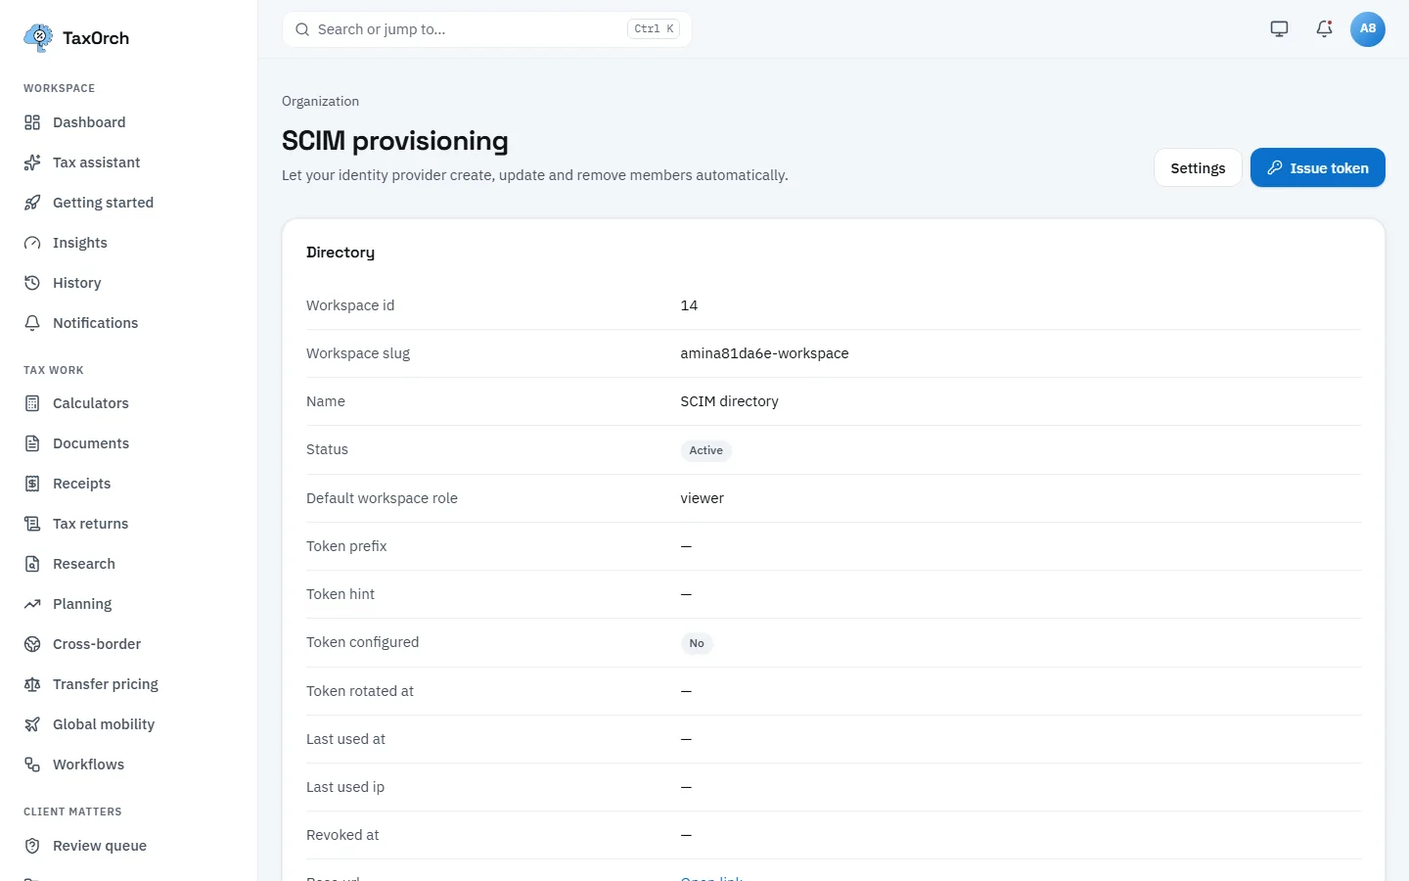Click the Settings button

1198,167
